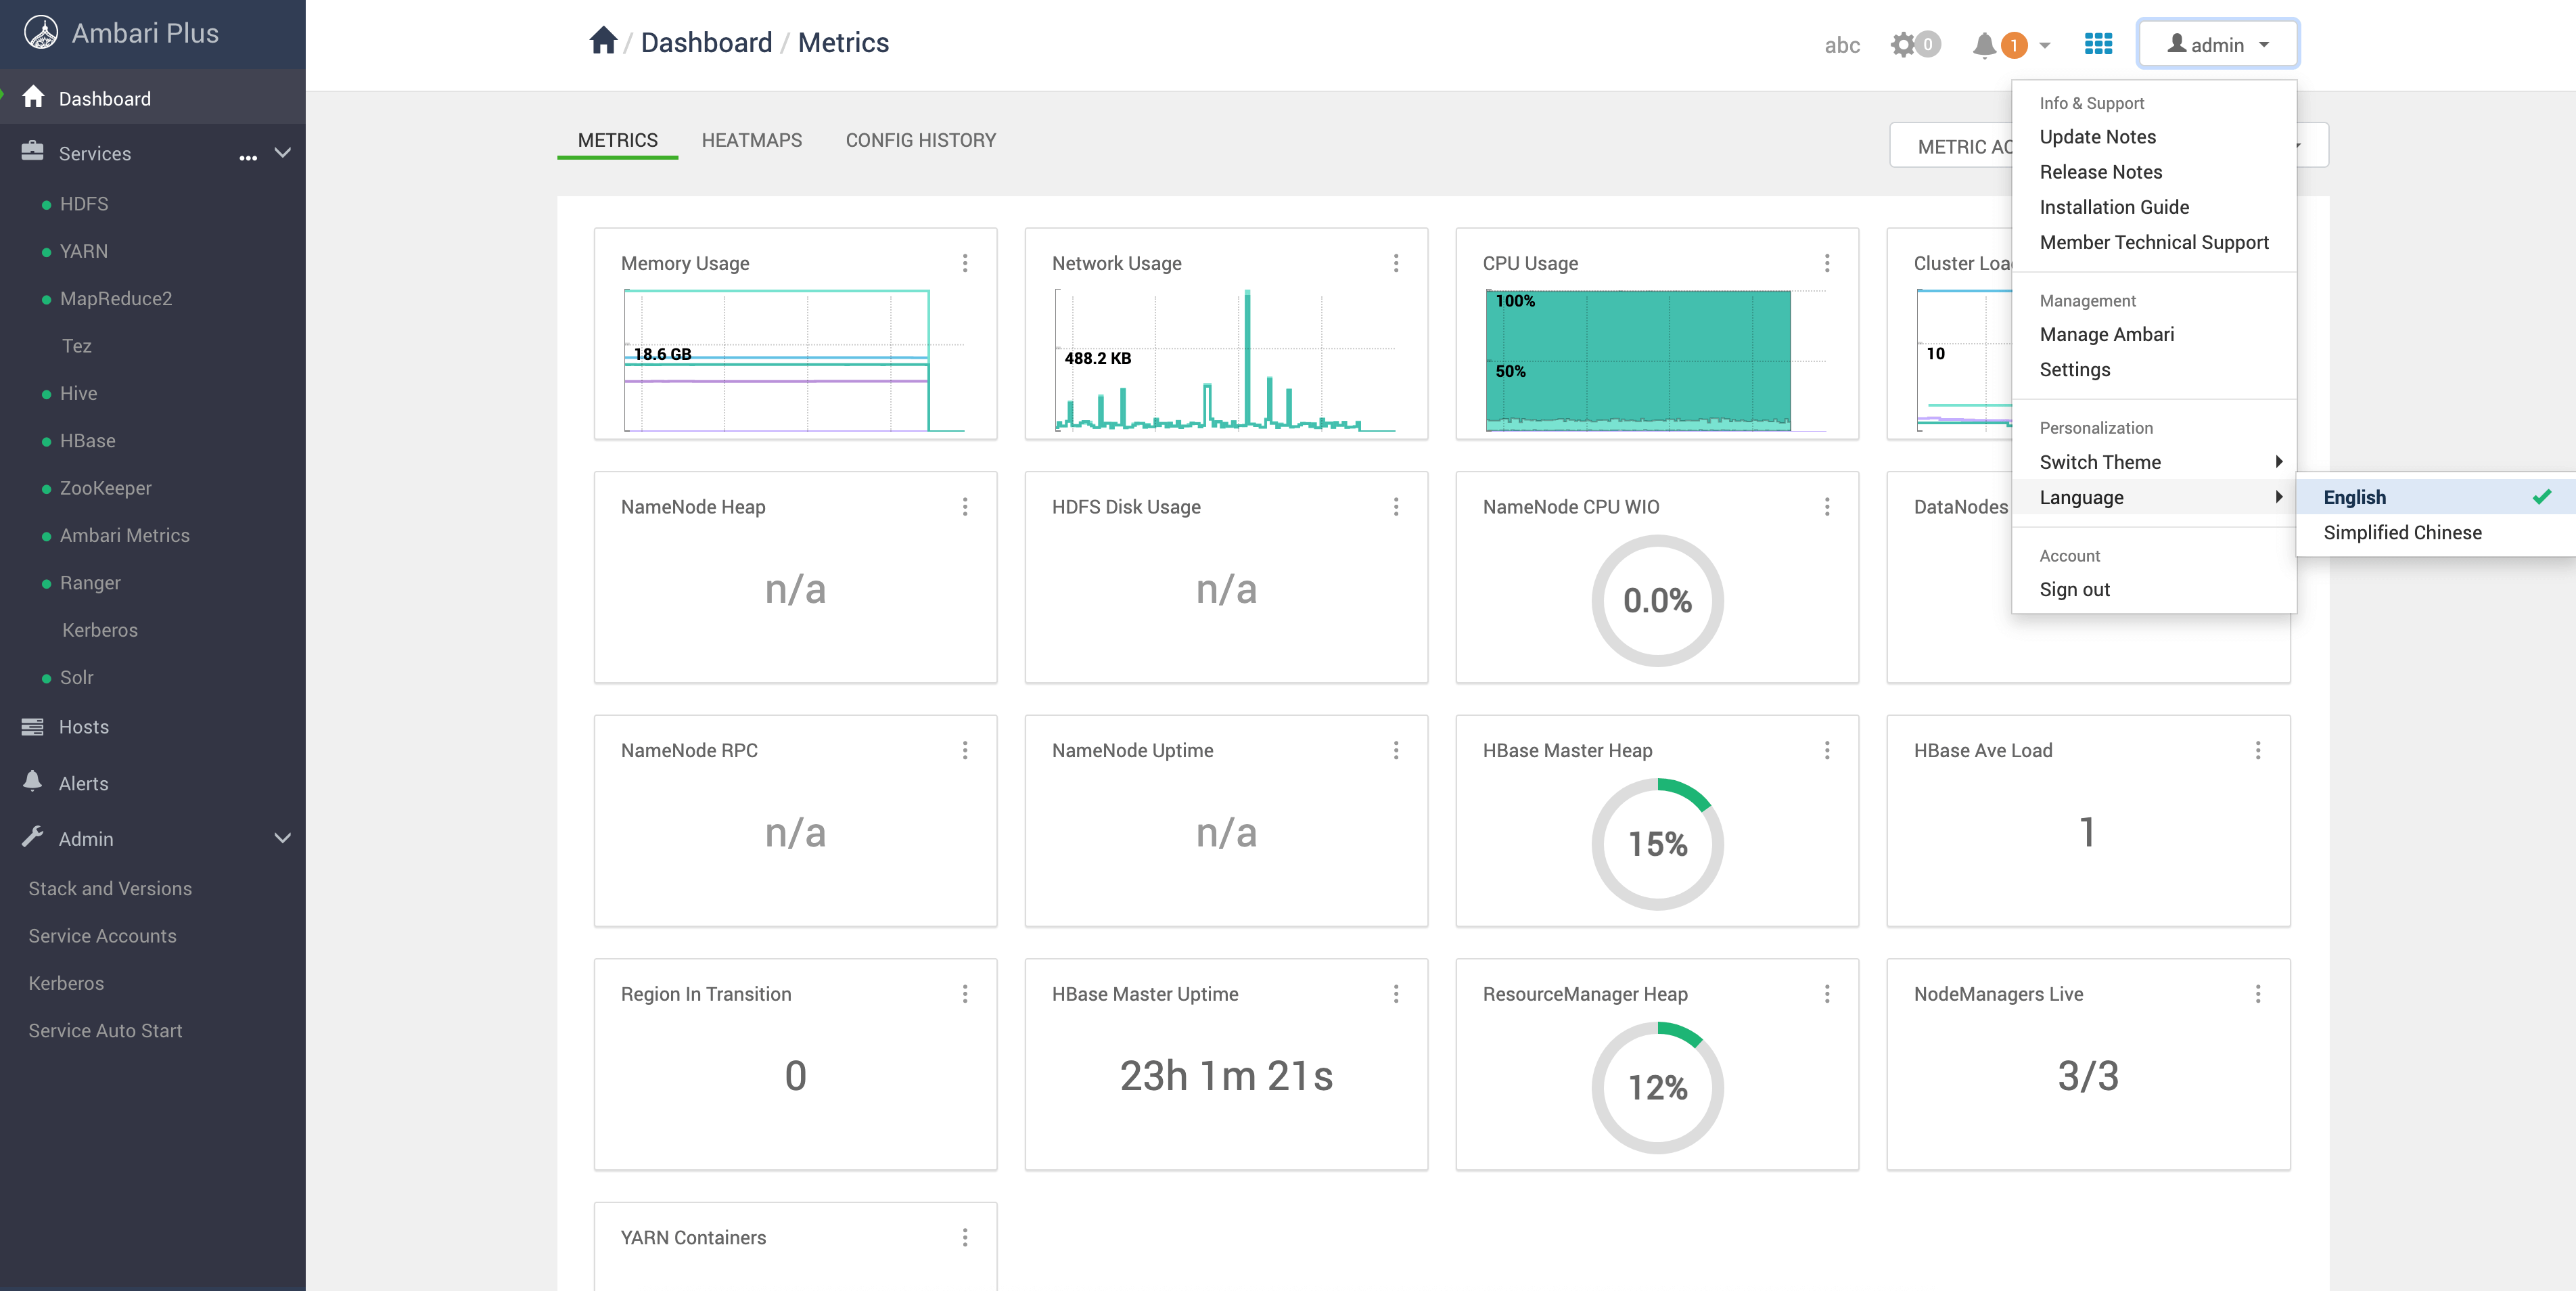Open the blue grid views icon
Viewport: 2576px width, 1291px height.
pos(2098,44)
